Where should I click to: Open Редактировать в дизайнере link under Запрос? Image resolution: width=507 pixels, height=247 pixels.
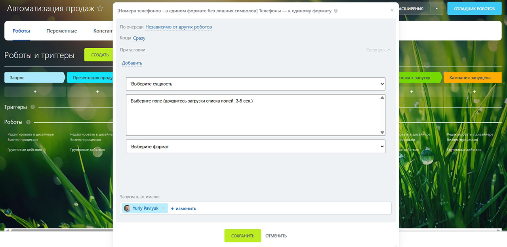point(30,137)
